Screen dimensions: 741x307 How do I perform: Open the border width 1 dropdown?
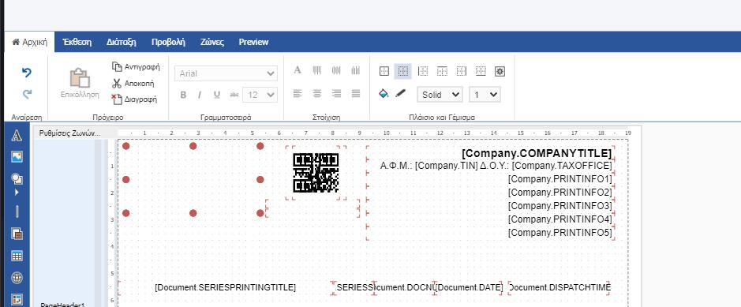click(x=485, y=95)
